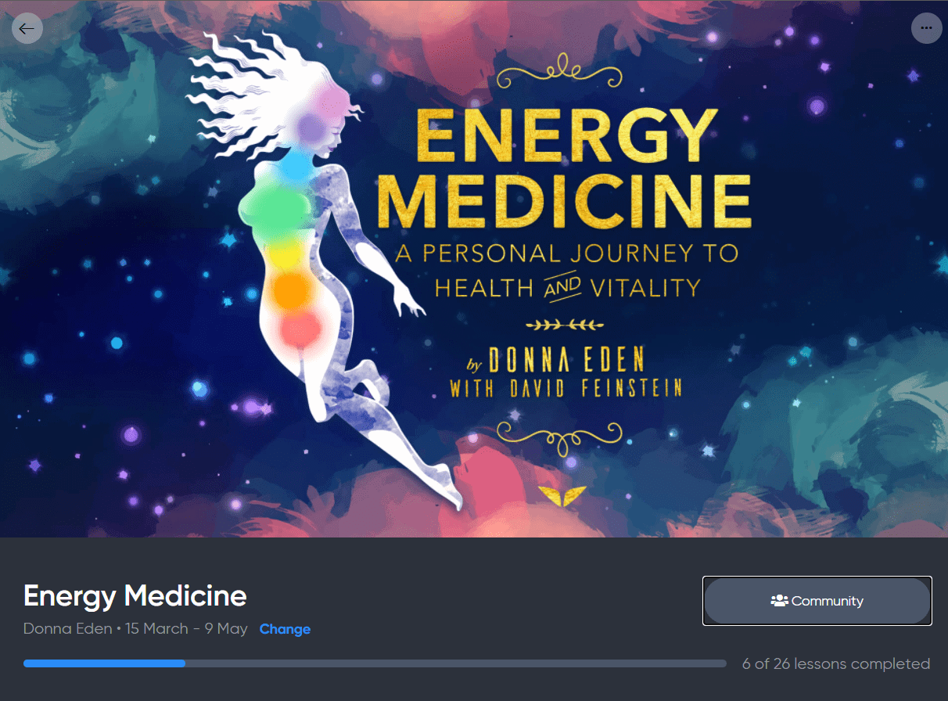Viewport: 948px width, 701px height.
Task: Click the blue filled portion of progress bar
Action: [104, 663]
